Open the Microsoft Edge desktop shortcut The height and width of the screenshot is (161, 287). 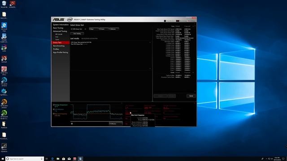[4, 27]
